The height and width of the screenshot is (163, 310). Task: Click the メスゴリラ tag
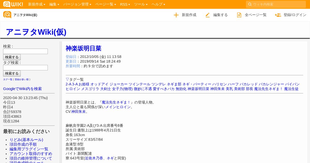90,89
